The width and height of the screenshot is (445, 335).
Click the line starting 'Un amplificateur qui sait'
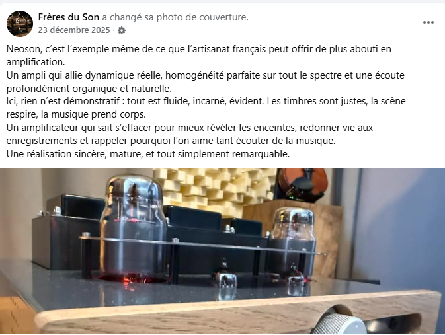(x=189, y=128)
